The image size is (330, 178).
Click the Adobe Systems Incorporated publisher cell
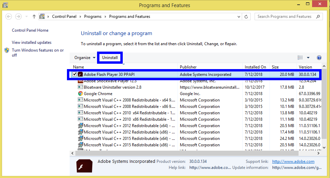coord(206,74)
